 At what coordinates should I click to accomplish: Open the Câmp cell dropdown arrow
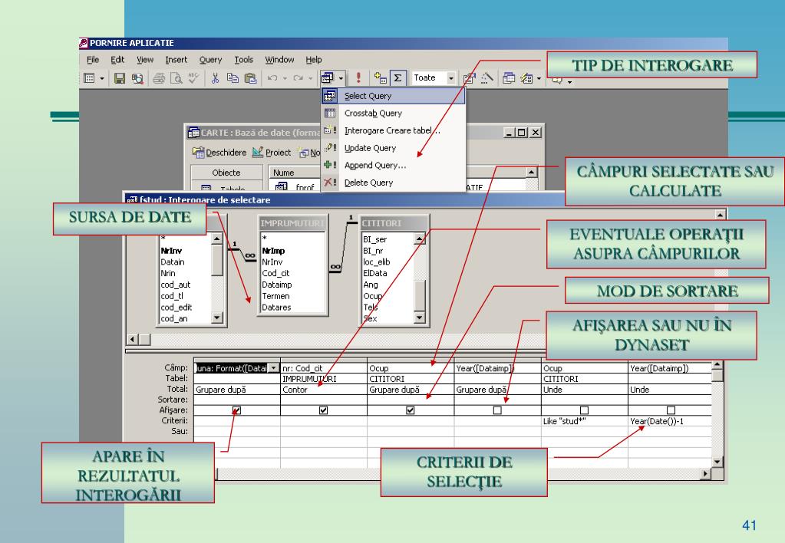[x=274, y=368]
